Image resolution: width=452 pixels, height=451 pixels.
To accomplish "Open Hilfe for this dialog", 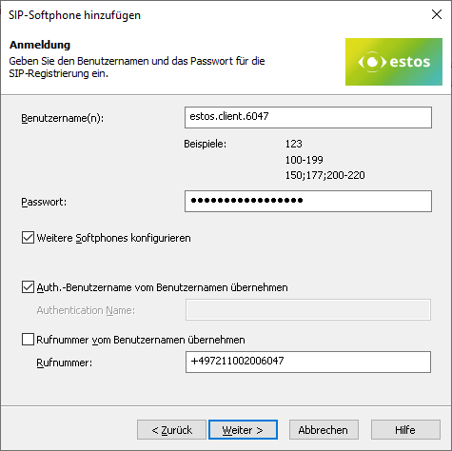I will [405, 430].
